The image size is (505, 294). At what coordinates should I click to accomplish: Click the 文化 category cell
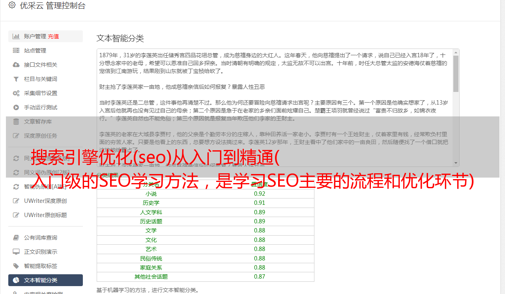tap(151, 240)
